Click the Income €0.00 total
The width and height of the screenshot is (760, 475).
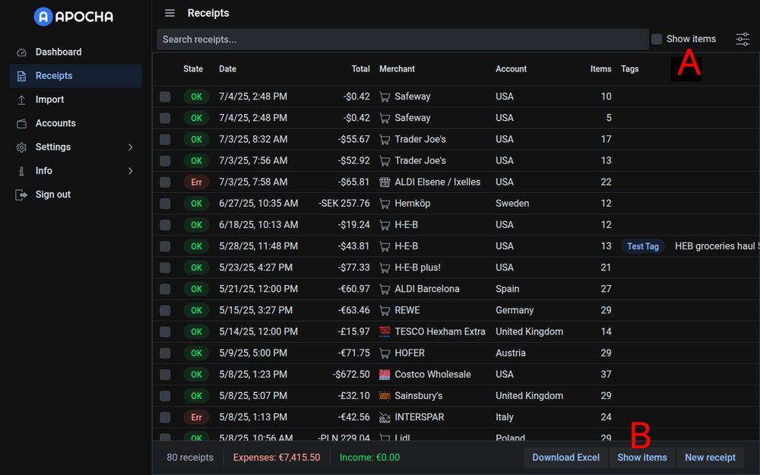[x=370, y=458]
